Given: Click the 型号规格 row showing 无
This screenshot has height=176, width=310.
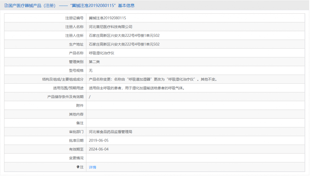Looking at the screenshot, I should click(x=90, y=70).
